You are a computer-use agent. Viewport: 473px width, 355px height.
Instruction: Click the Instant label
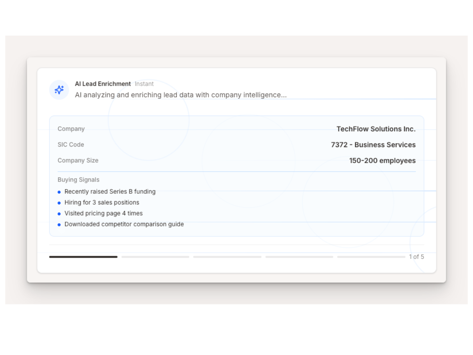point(144,84)
